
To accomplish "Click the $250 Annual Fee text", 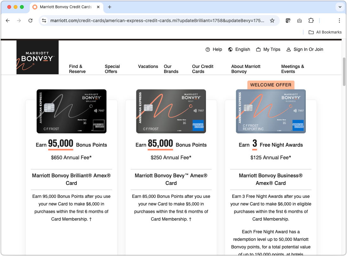I will [171, 158].
